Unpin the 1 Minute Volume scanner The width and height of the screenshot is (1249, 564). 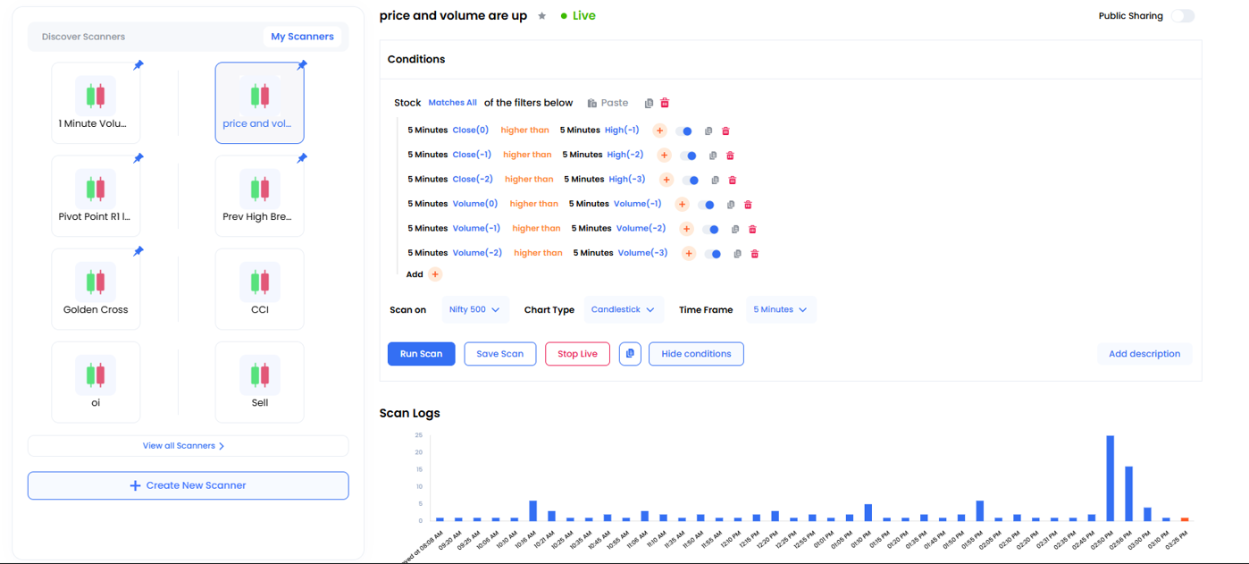[x=138, y=65]
